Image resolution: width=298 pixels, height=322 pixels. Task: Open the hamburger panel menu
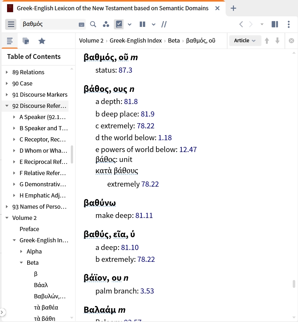pos(11,24)
